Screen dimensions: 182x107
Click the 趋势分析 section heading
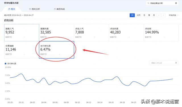coord(9,20)
